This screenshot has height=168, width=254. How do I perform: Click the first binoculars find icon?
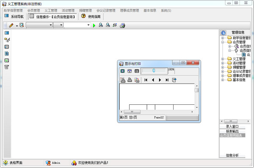pyautogui.click(x=101, y=25)
